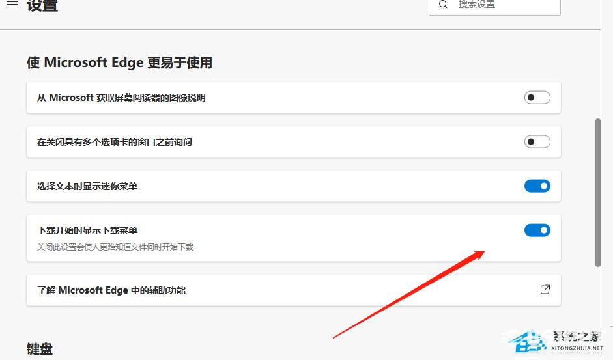Click 从 Microsoft 获取屏幕阅读器的图像说明 label
The width and height of the screenshot is (613, 360).
tap(121, 98)
